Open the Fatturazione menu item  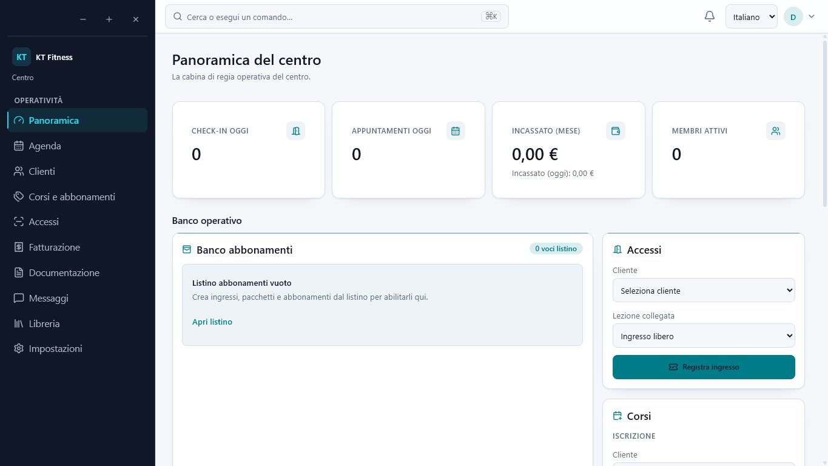[78, 247]
